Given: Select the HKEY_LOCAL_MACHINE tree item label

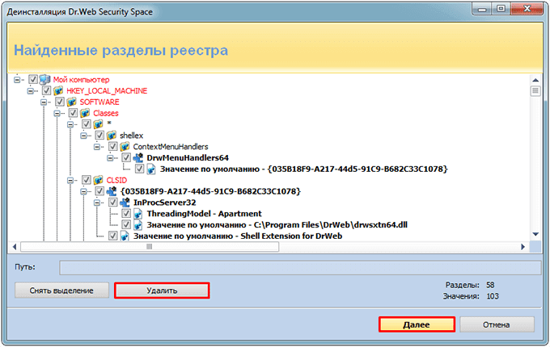Looking at the screenshot, I should point(107,90).
